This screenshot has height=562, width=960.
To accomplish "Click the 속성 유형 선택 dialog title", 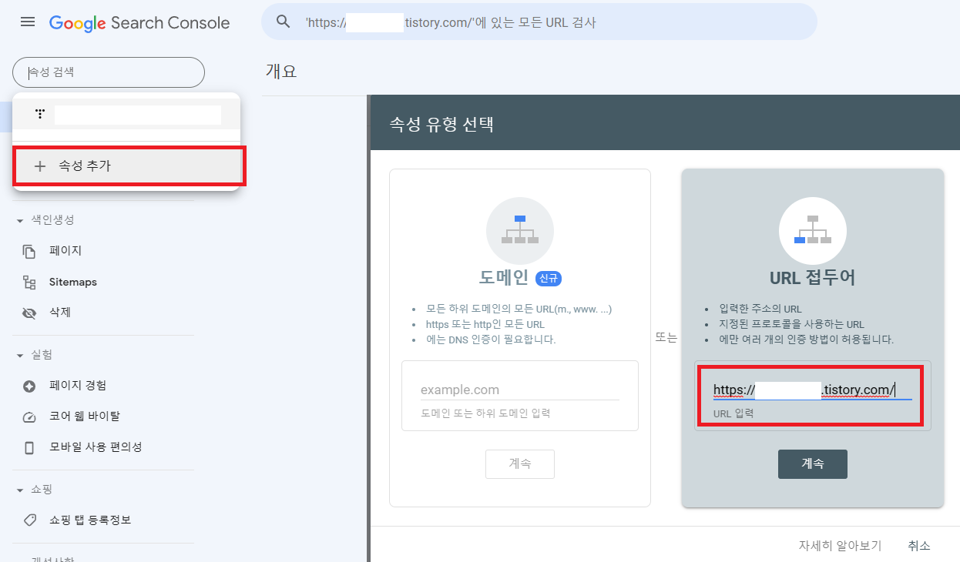I will pos(441,123).
